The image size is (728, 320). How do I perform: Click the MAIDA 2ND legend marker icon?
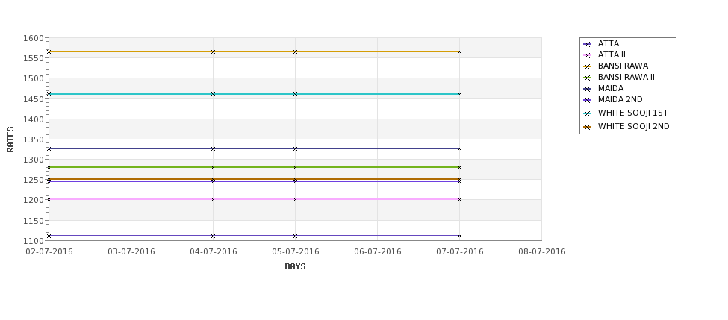click(588, 100)
